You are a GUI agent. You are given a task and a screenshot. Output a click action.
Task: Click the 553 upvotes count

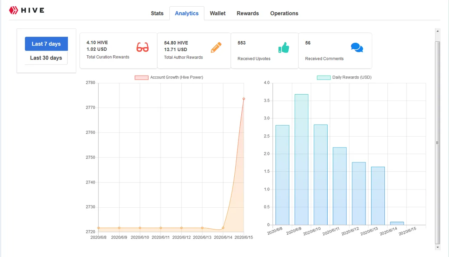(242, 43)
